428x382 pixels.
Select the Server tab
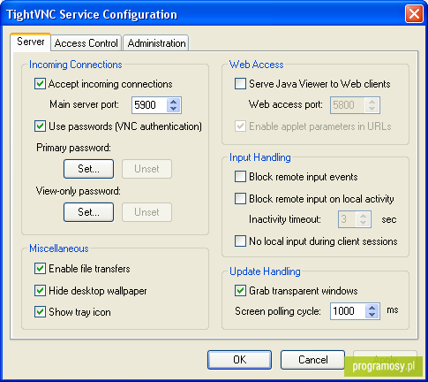pyautogui.click(x=31, y=42)
